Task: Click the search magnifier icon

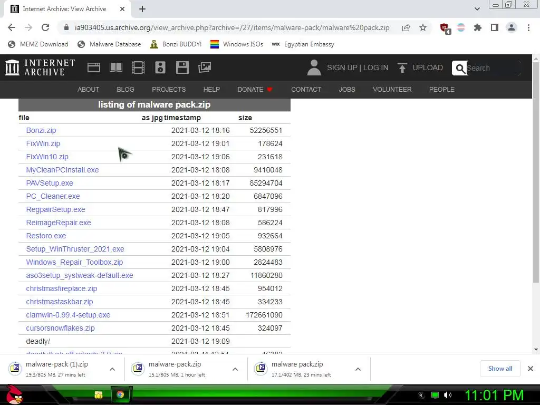Action: point(460,68)
